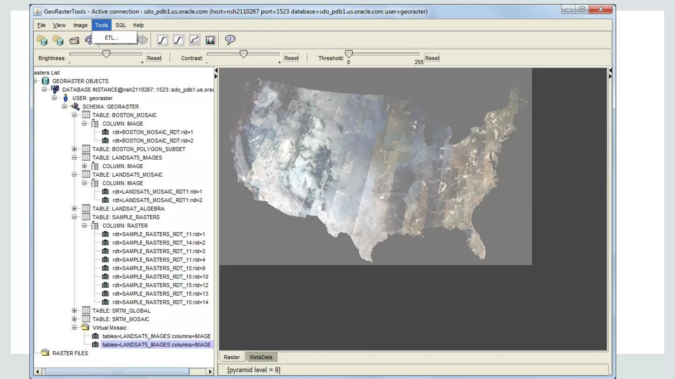Reset the Brightness setting

tap(154, 58)
